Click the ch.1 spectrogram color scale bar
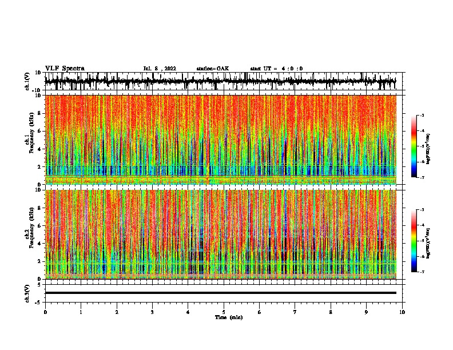This screenshot has height=350, width=453. (414, 146)
